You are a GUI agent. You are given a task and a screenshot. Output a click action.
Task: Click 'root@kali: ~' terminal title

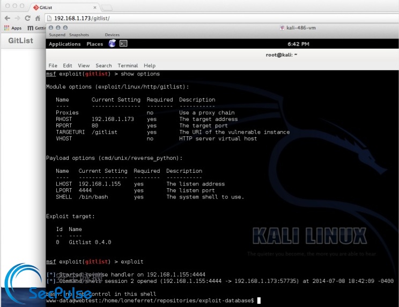click(x=282, y=55)
